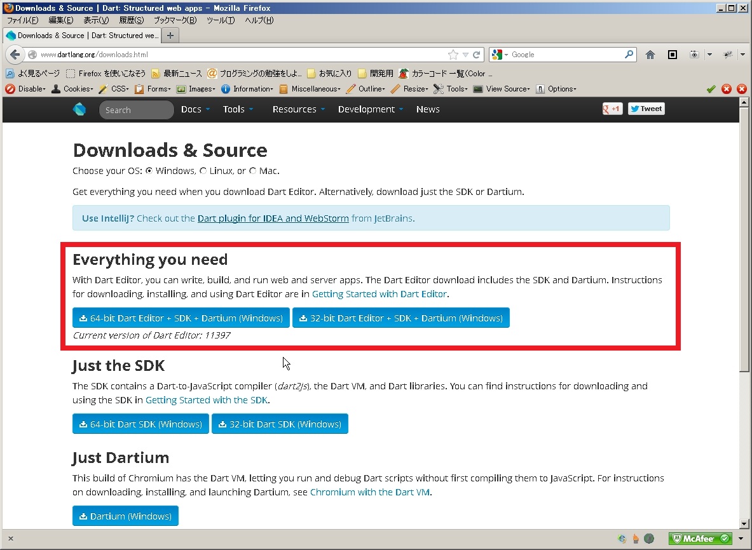Open the よく見るページ bookmark

click(32, 73)
